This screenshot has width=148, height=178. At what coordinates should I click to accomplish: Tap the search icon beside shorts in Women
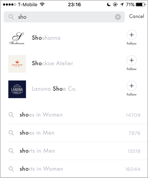(x=11, y=169)
